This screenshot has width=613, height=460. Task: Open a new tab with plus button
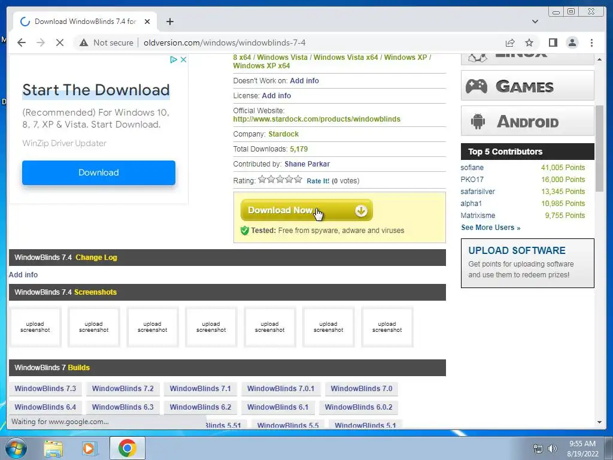[169, 22]
